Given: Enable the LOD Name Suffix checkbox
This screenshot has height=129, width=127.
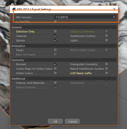Looking at the screenshot, I should click(107, 73).
